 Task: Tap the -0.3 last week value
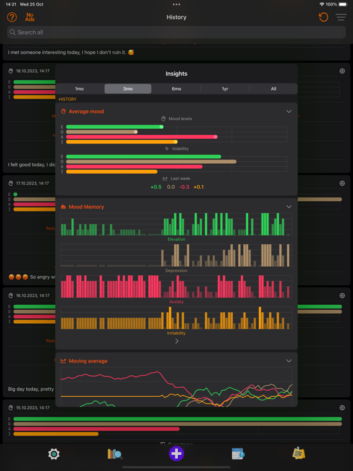(x=184, y=187)
